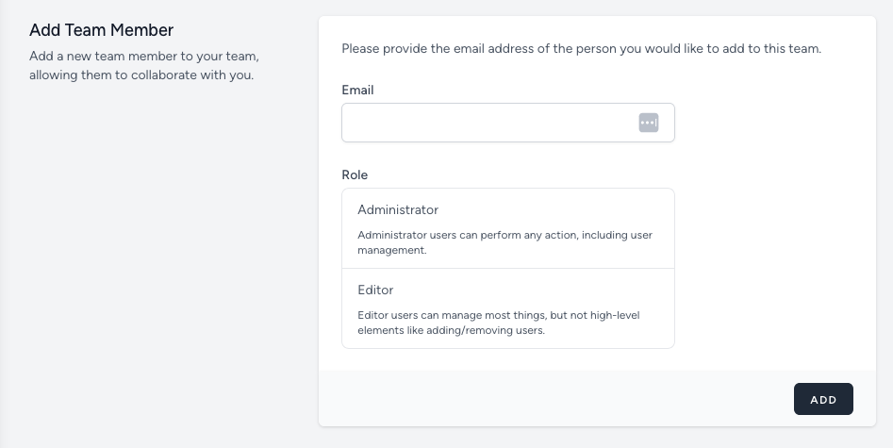Click "Add a new team member to your team" text
The image size is (893, 448).
[144, 57]
